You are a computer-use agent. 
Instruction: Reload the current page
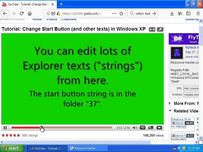click(22, 13)
